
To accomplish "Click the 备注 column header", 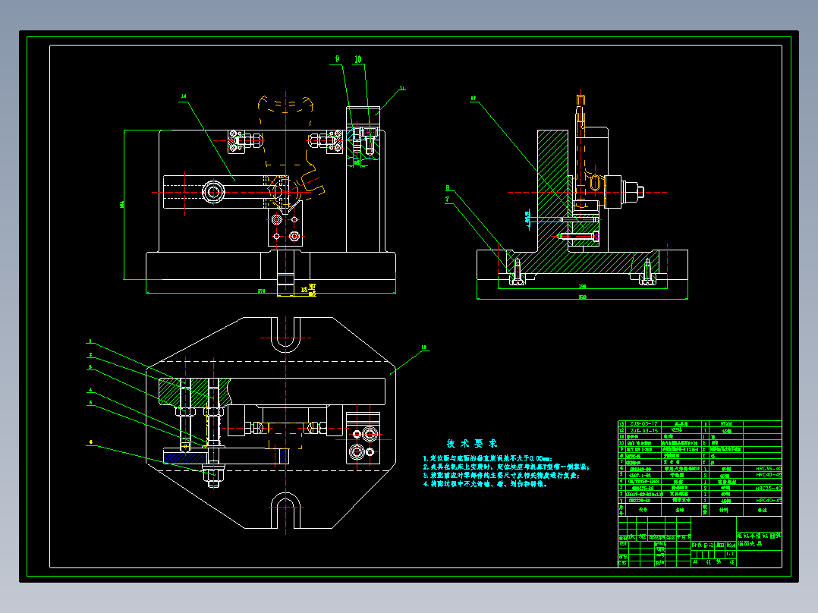I will tap(763, 510).
